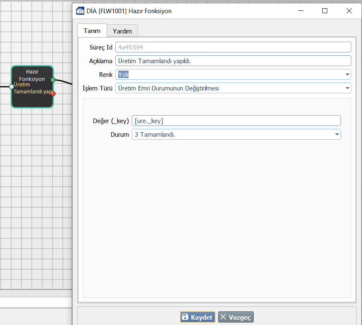Expand the Durum dropdown showing 3 Tamamlandı

(x=337, y=135)
